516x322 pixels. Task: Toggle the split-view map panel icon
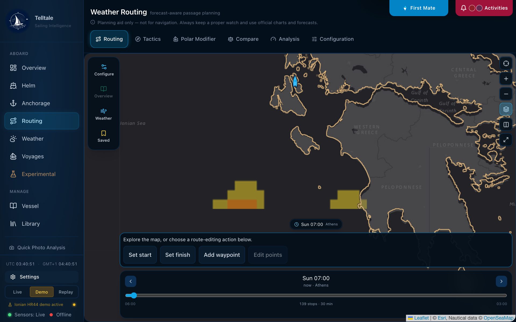click(x=506, y=125)
